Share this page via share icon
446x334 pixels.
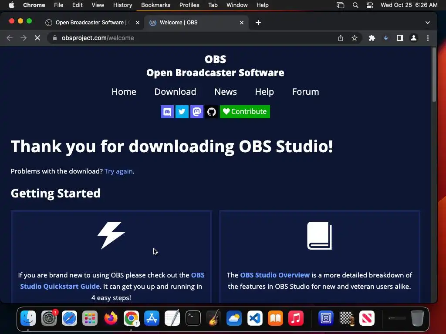tap(341, 38)
